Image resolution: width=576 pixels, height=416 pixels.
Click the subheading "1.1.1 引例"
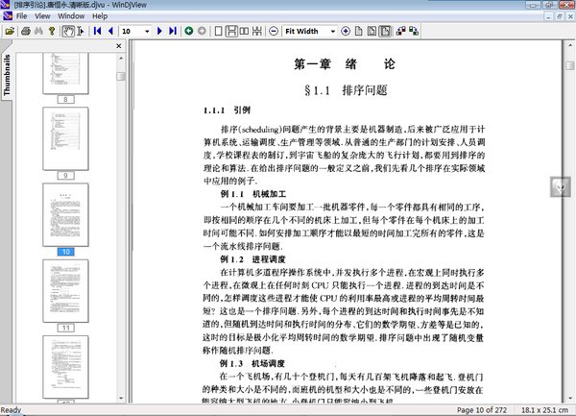tap(227, 110)
